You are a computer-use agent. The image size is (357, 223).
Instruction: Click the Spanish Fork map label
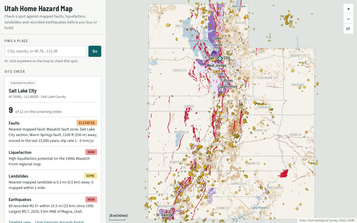[x=228, y=87]
